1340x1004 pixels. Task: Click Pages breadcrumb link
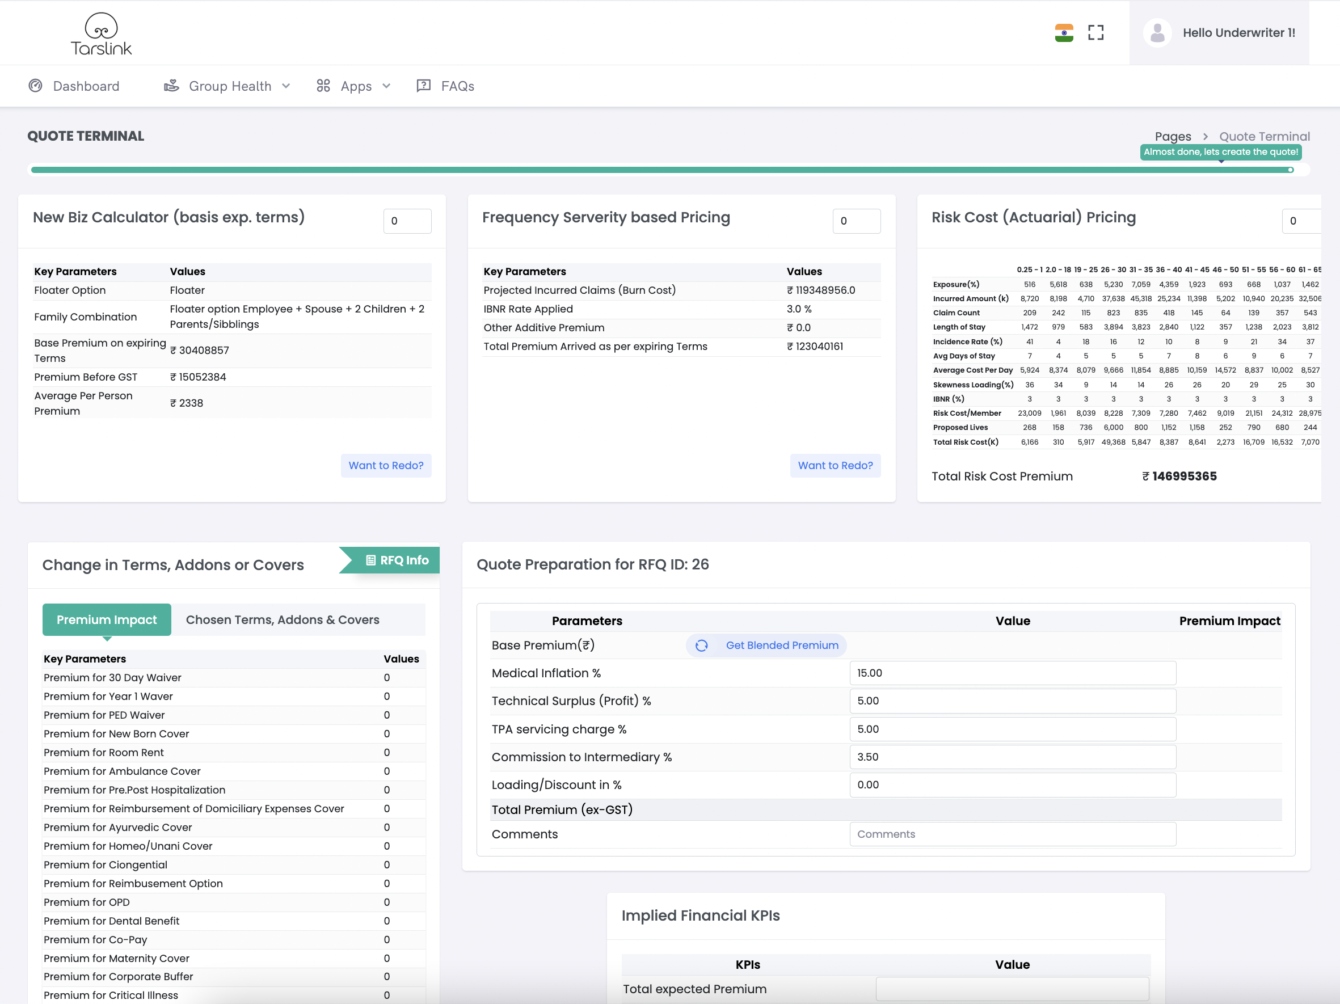(x=1172, y=136)
